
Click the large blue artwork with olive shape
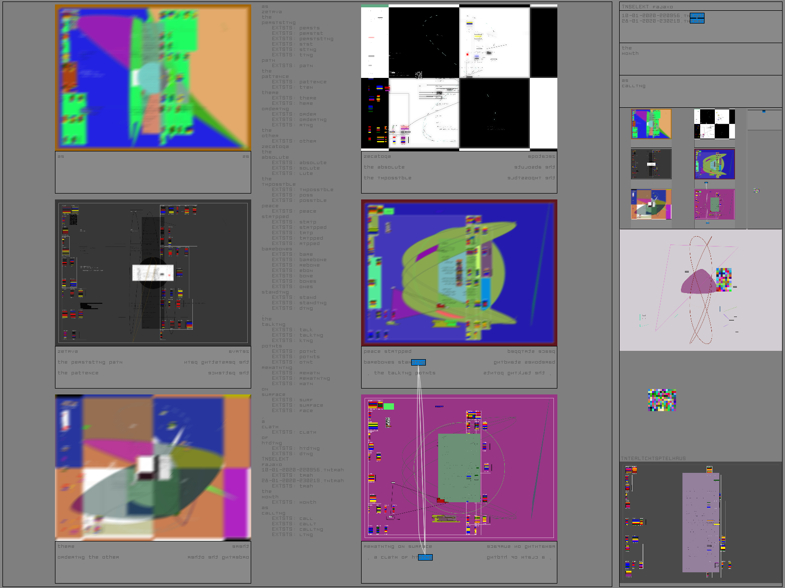(459, 272)
